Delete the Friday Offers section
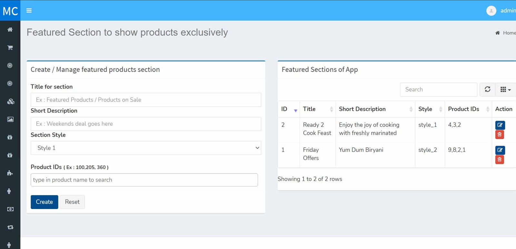The image size is (516, 249). 500,160
